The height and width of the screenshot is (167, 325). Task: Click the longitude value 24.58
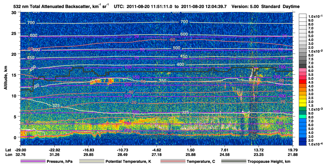225,154
